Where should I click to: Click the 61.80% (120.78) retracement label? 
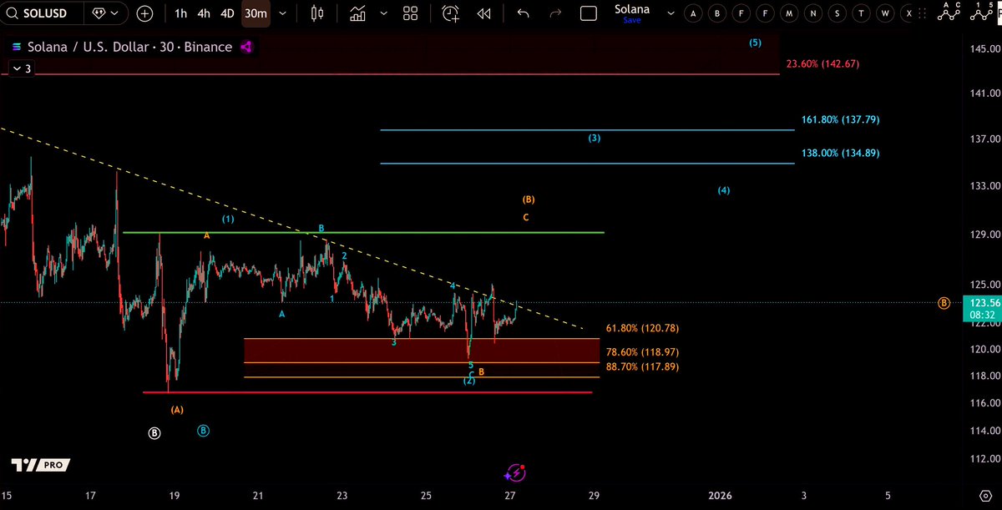tap(642, 329)
